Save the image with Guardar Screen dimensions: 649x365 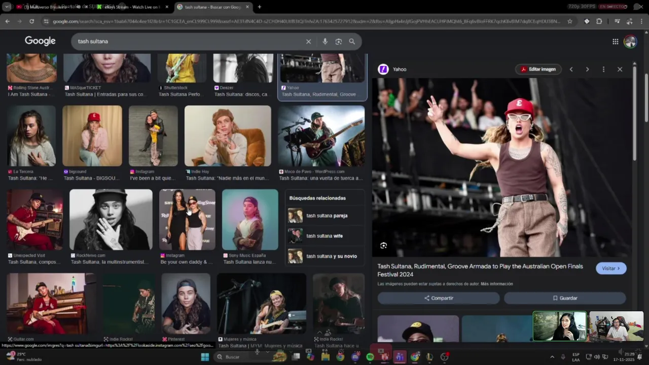565,298
